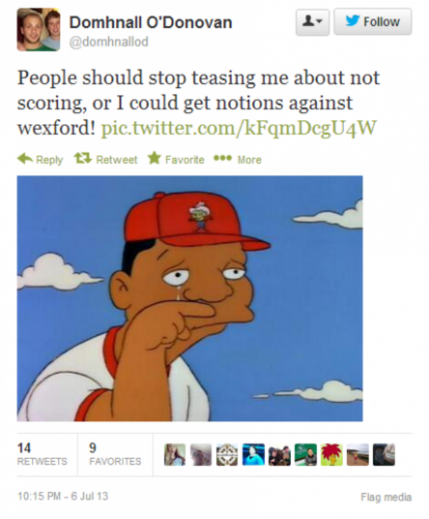Click the Celtic knot pattern avatar
429x519 pixels.
click(227, 455)
